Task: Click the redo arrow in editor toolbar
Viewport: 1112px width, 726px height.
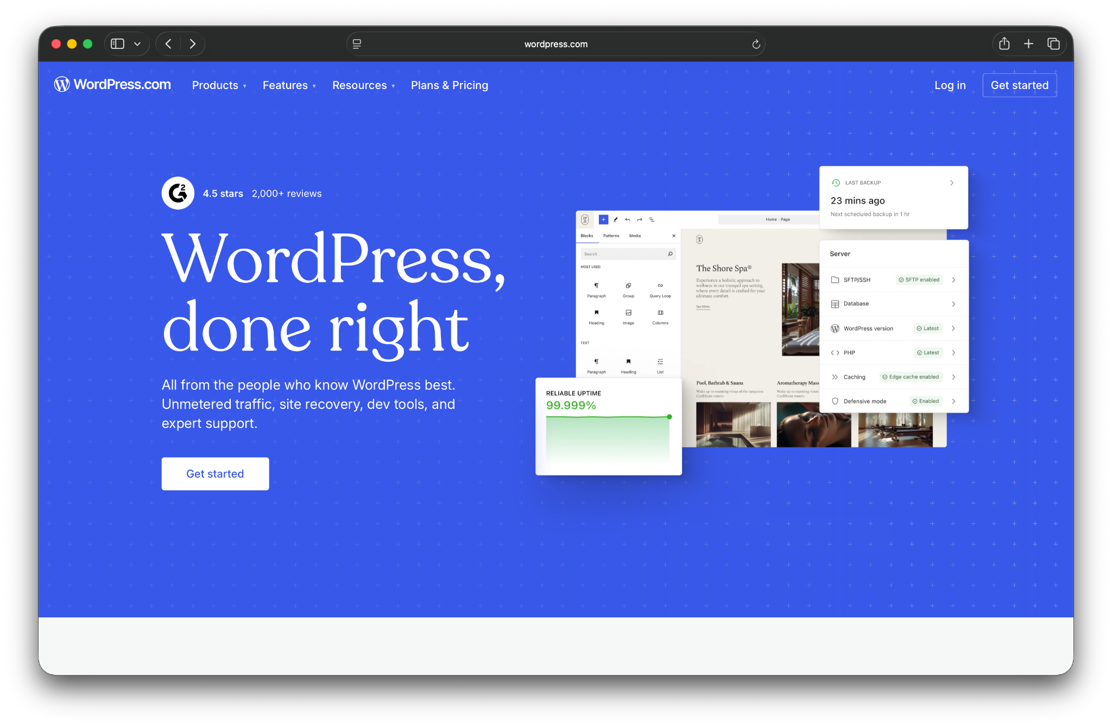Action: coord(640,219)
